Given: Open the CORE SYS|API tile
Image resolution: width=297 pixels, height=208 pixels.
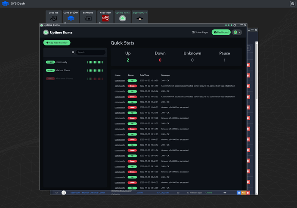Looking at the screenshot, I should coord(71,17).
